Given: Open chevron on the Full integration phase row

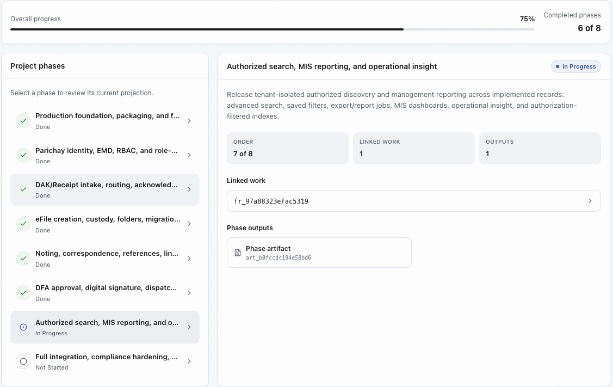Looking at the screenshot, I should click(x=189, y=361).
